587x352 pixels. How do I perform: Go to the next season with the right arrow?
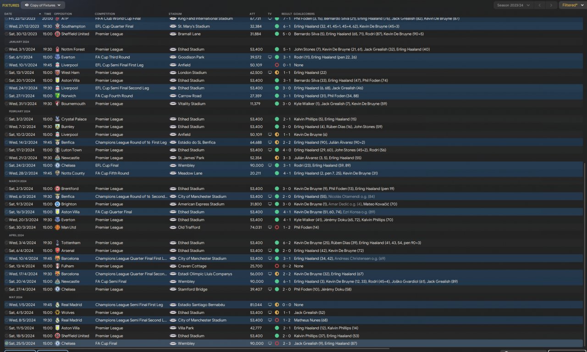tap(551, 5)
